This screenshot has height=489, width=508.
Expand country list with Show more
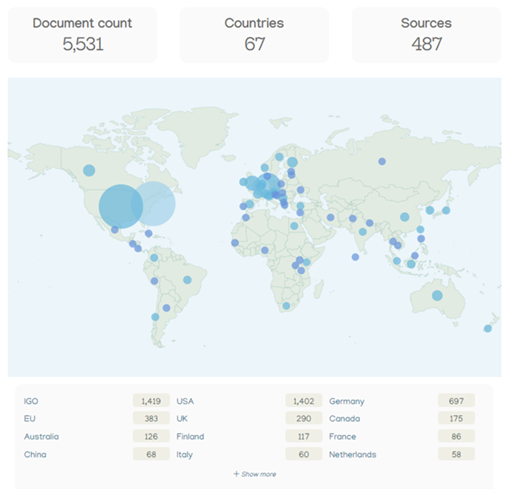(255, 474)
